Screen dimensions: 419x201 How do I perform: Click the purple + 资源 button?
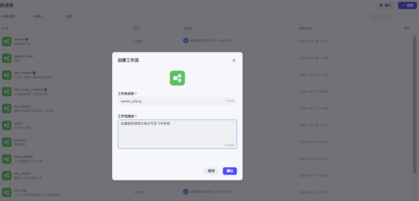(x=407, y=5)
